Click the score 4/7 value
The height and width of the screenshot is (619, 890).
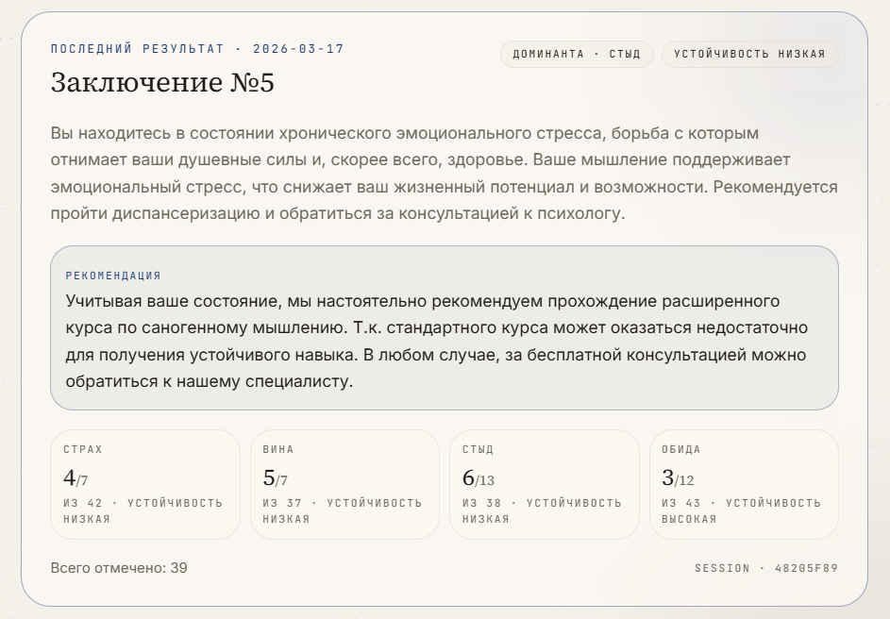coord(76,477)
